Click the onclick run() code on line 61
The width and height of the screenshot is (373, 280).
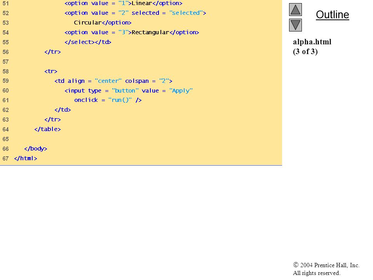pos(108,100)
